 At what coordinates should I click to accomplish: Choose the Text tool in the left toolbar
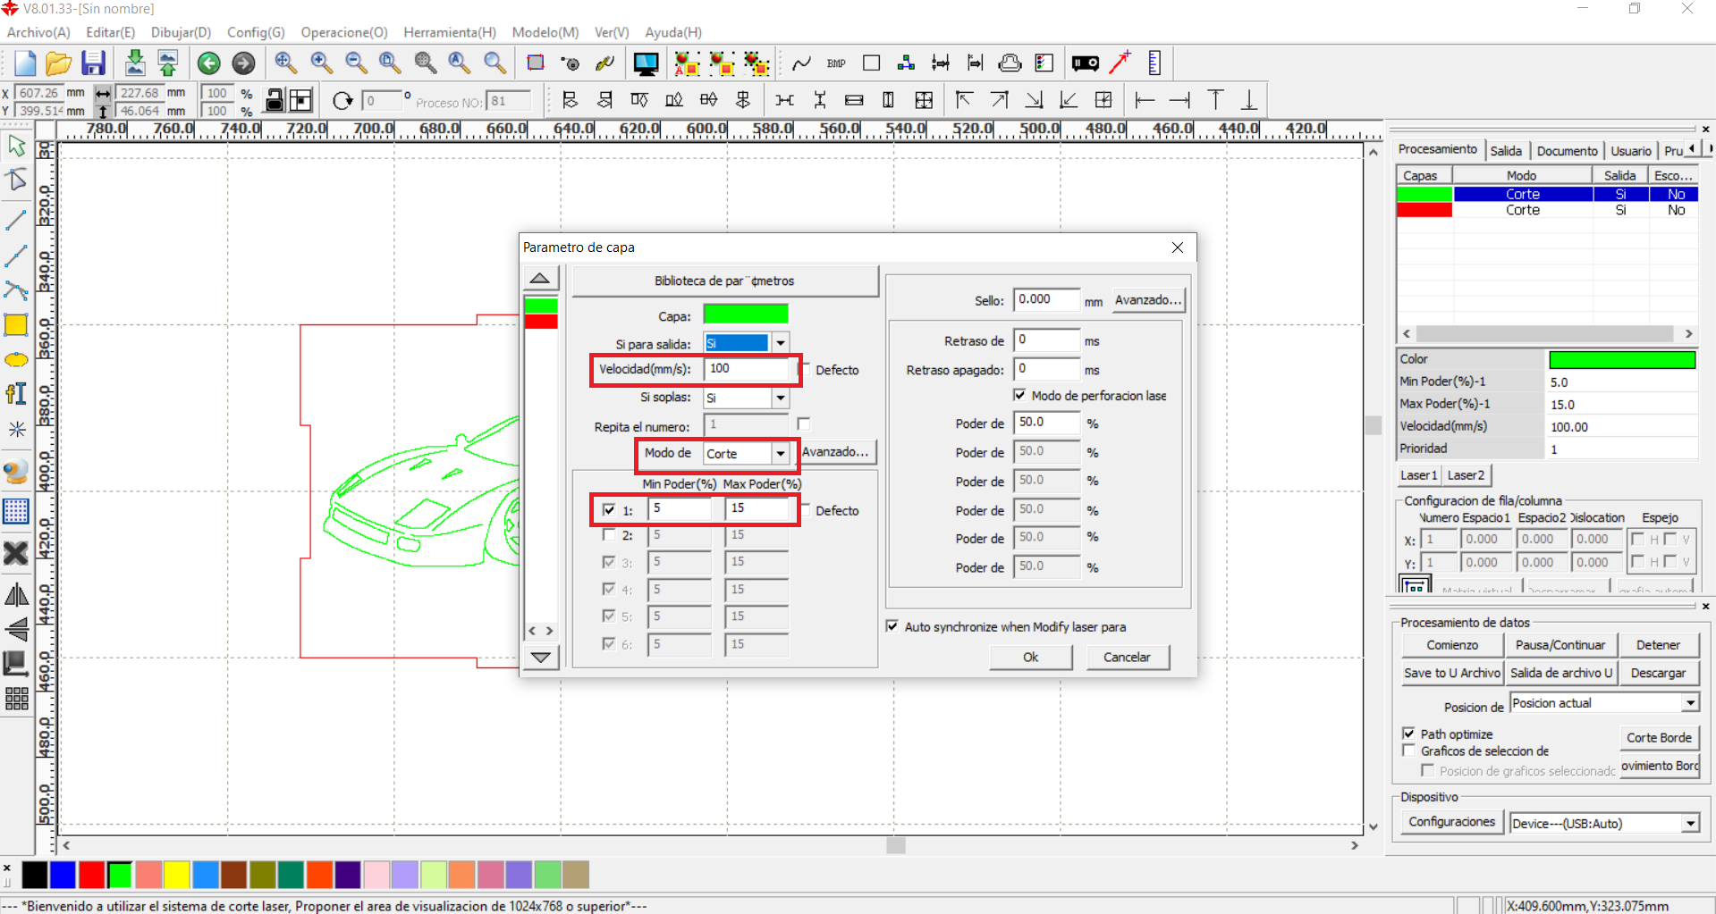[x=16, y=394]
